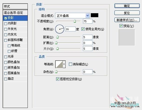Viewport: 142px width, 110px height.
Task: Enable the 内阴影 (Inner Shadow) checkbox
Action: [6, 24]
